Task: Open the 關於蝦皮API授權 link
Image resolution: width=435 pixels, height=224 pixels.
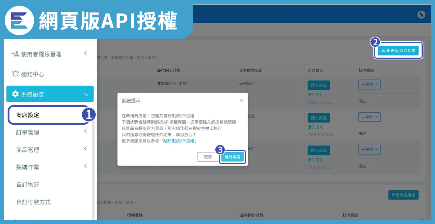Action: (x=180, y=141)
